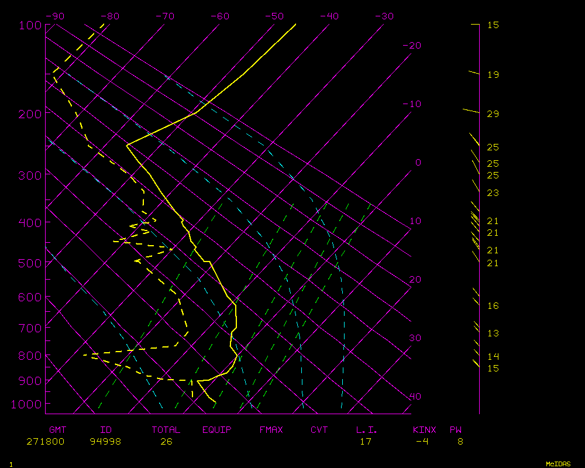
Task: Click the wind speed 16 label
Action: click(493, 306)
